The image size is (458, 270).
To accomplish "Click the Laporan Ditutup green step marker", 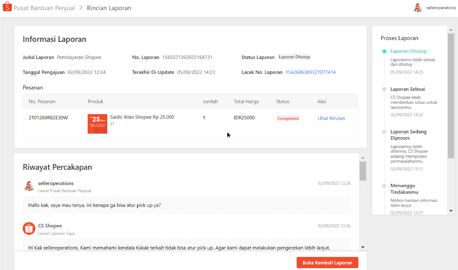I will [384, 51].
